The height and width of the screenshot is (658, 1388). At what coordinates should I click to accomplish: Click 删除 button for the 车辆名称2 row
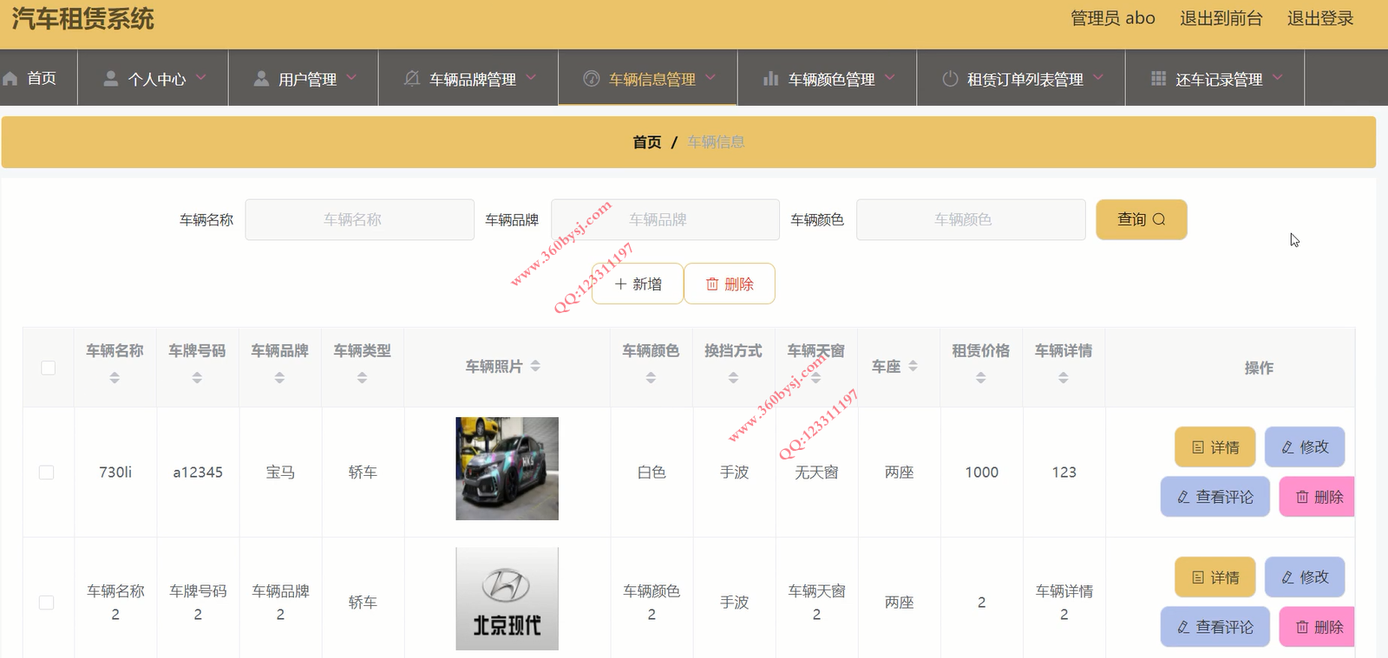1317,627
